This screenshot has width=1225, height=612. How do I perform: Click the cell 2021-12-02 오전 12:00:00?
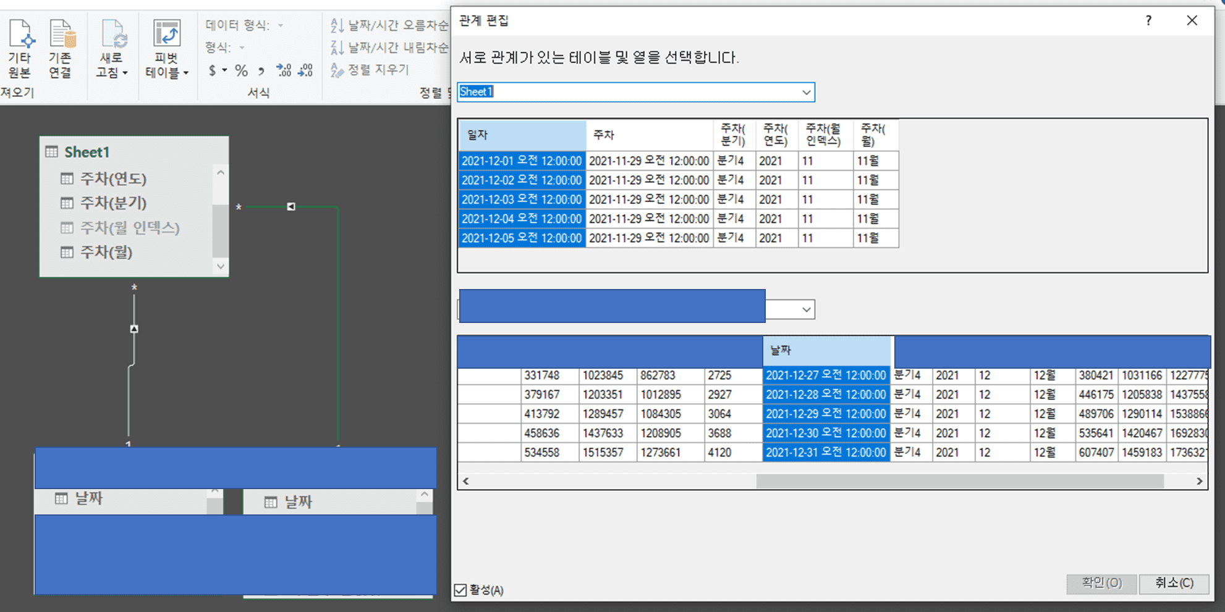(x=522, y=180)
